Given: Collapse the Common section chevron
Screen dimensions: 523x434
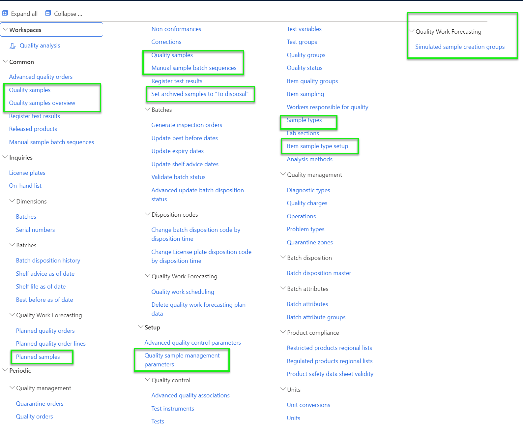Looking at the screenshot, I should 5,62.
